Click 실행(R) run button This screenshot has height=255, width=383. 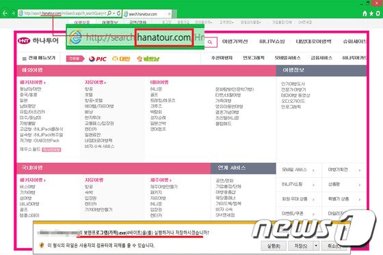point(274,246)
